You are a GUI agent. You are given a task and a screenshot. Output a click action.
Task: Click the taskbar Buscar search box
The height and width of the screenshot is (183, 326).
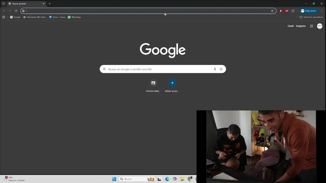tap(137, 179)
